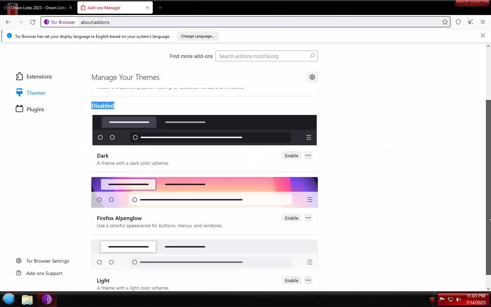Select the Extensions category label

tap(39, 77)
